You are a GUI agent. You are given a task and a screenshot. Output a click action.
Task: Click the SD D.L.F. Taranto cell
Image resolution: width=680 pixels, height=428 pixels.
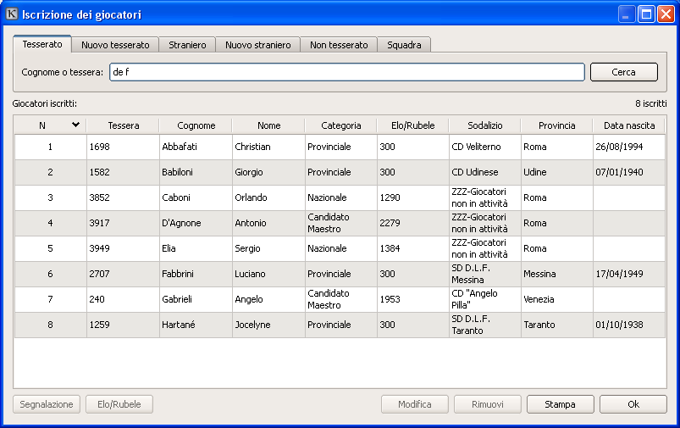485,325
